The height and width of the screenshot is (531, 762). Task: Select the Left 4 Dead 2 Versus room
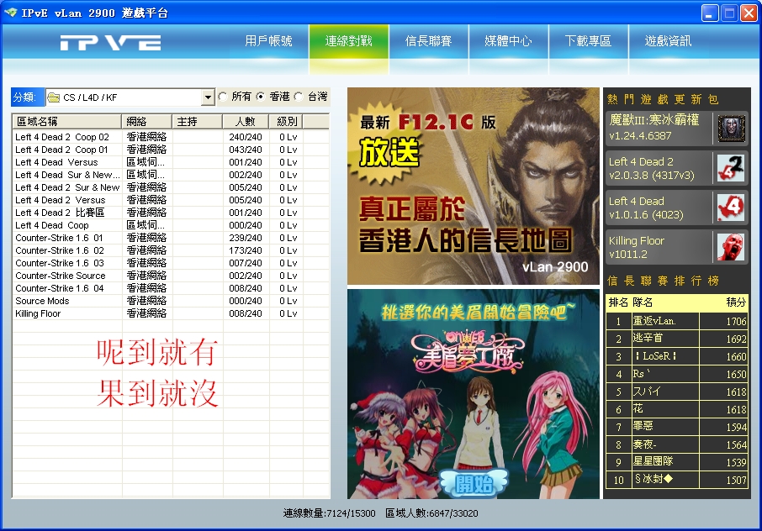171,201
